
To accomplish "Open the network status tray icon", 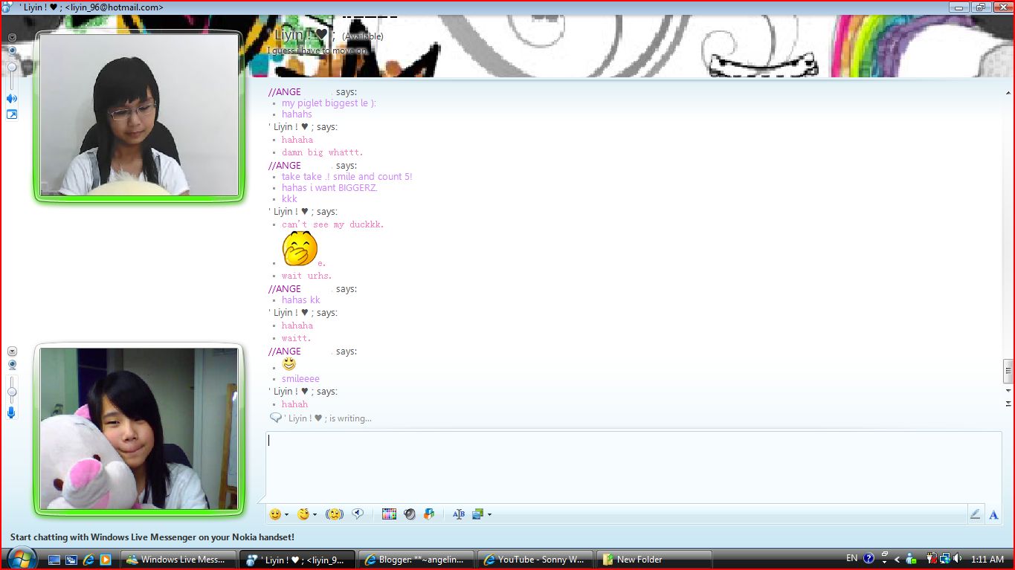I will (944, 559).
